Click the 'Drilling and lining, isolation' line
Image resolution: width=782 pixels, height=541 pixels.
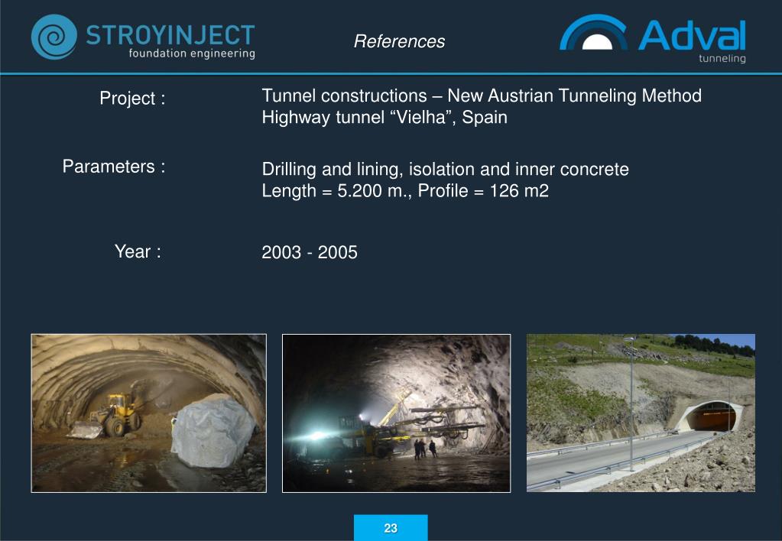[x=446, y=170]
